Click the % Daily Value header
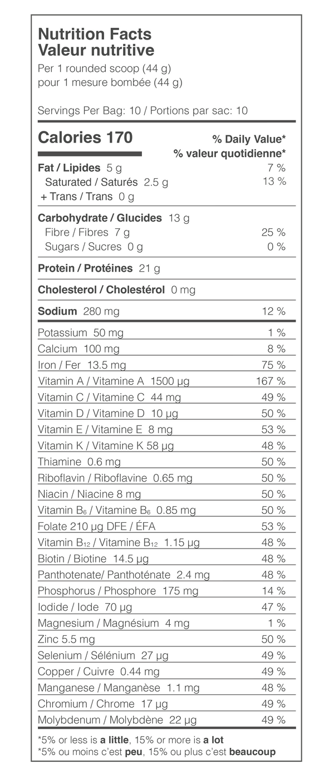334x774 pixels. 249,139
